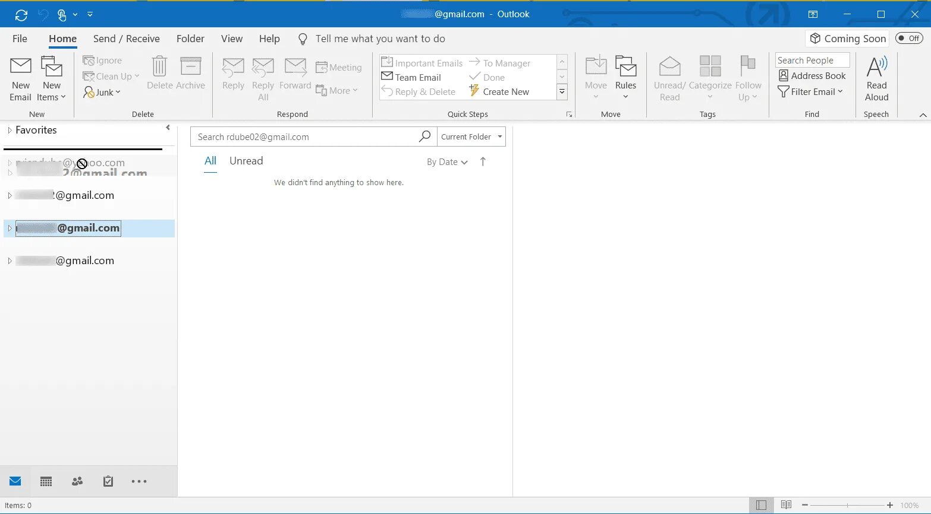Screen dimensions: 931x514
Task: Open the Categorize menu
Action: (x=710, y=79)
